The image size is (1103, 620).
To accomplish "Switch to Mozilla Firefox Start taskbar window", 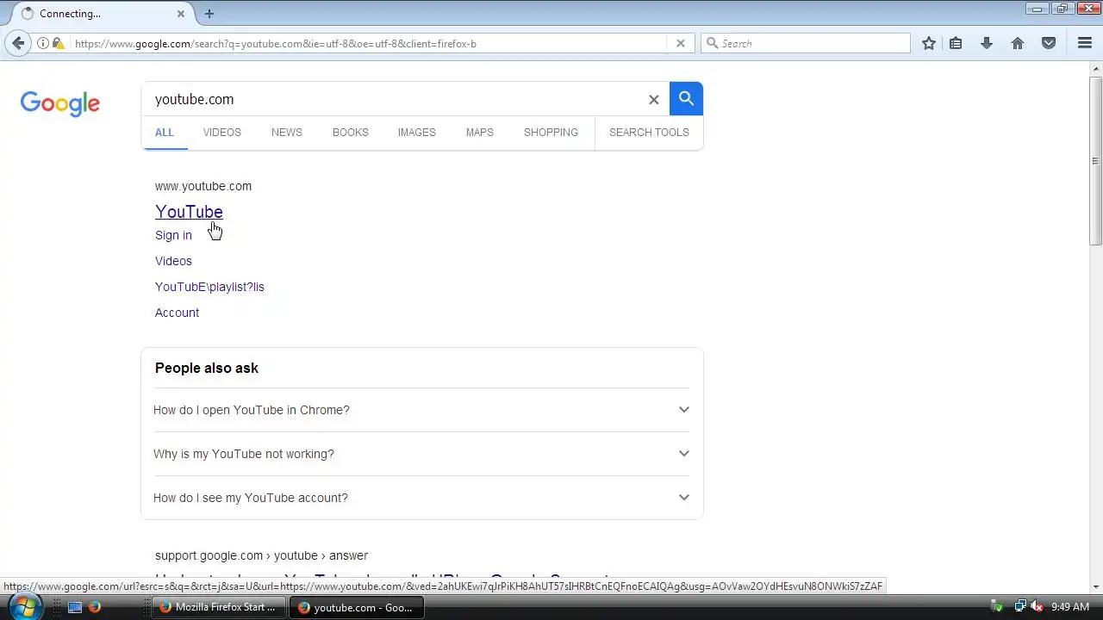I will pos(218,607).
